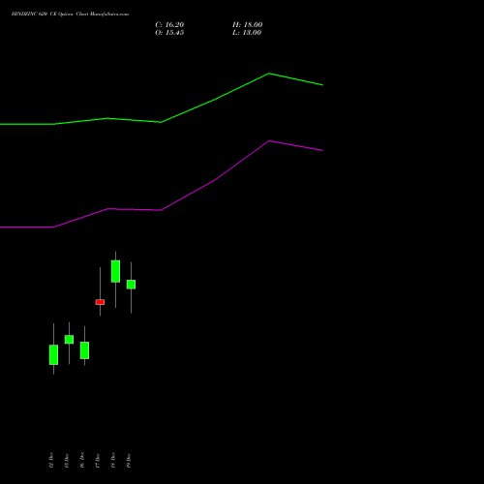Image resolution: width=484 pixels, height=484 pixels.
Task: Click the '15 Dec' axis label
Action: [67, 460]
